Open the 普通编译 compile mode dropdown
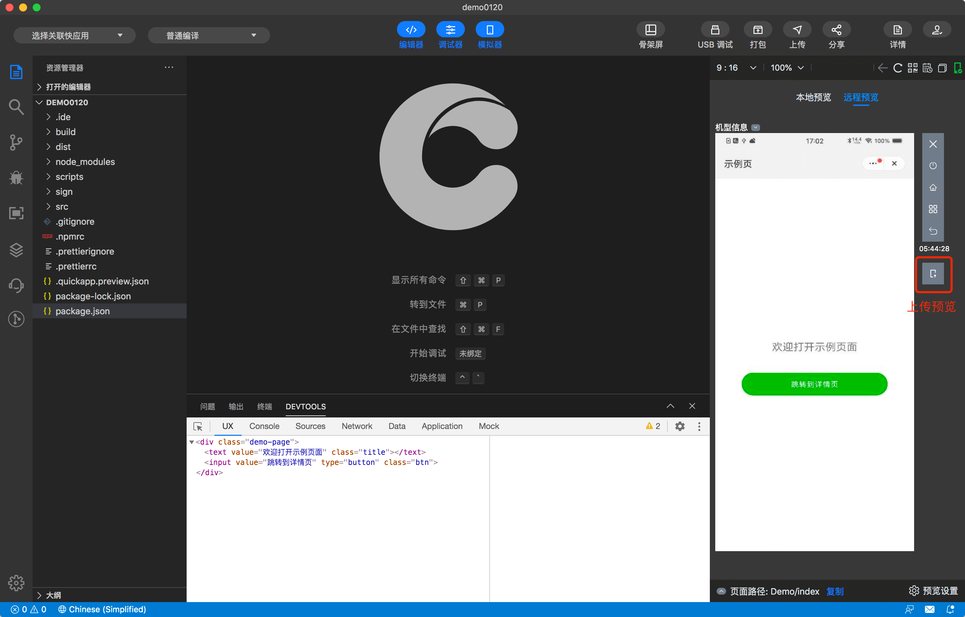Image resolution: width=965 pixels, height=617 pixels. pos(208,36)
